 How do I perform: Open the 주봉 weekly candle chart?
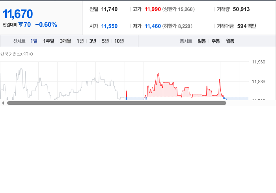216,41
